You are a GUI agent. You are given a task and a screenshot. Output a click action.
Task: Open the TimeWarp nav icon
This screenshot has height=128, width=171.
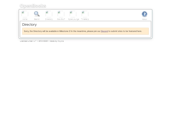pos(85,14)
